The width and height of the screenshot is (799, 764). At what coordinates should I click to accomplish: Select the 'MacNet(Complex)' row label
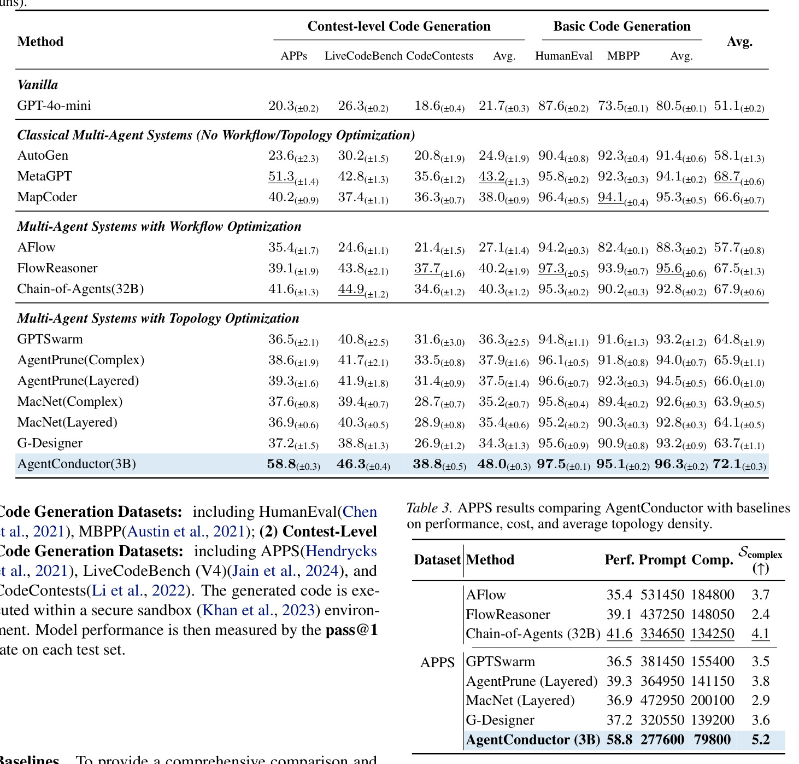70,401
